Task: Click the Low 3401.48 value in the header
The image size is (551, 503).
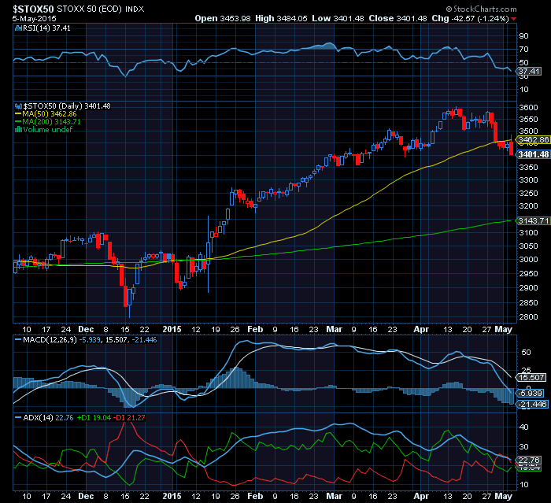Action: coord(338,19)
